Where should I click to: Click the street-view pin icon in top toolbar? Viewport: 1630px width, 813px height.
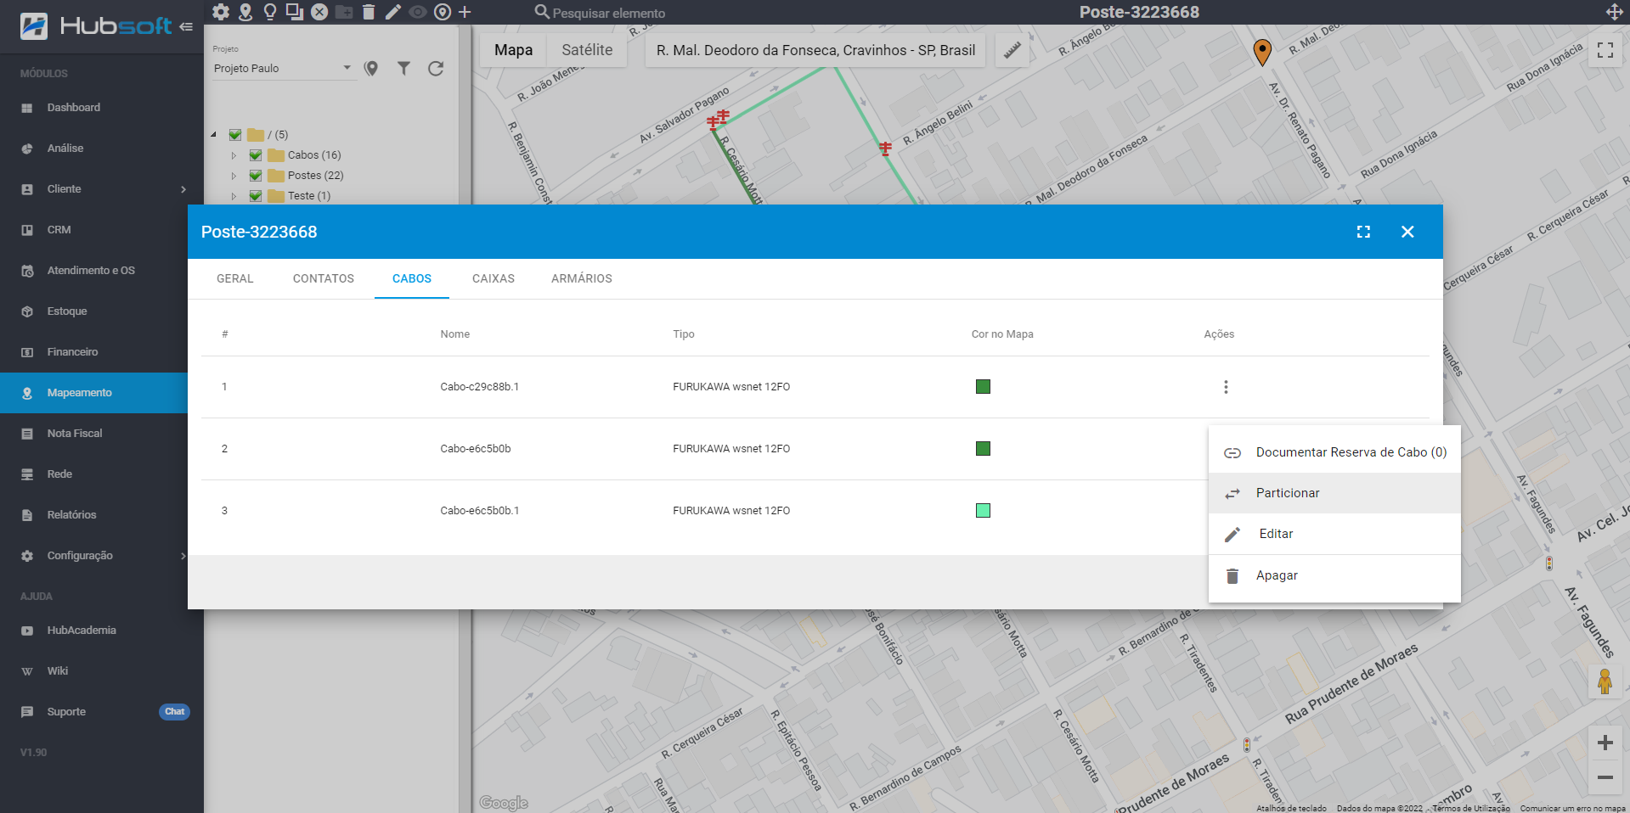click(245, 12)
